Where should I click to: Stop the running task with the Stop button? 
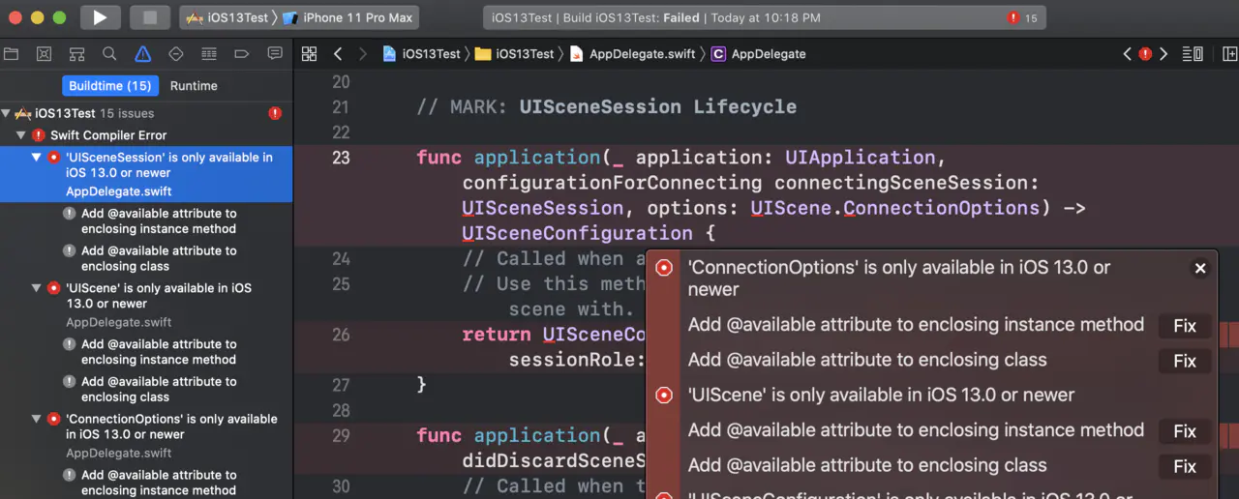click(x=150, y=17)
